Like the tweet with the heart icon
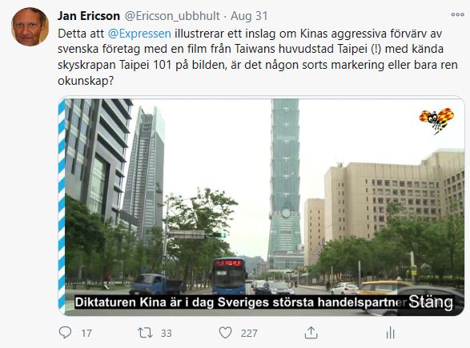This screenshot has height=348, width=470. click(226, 333)
